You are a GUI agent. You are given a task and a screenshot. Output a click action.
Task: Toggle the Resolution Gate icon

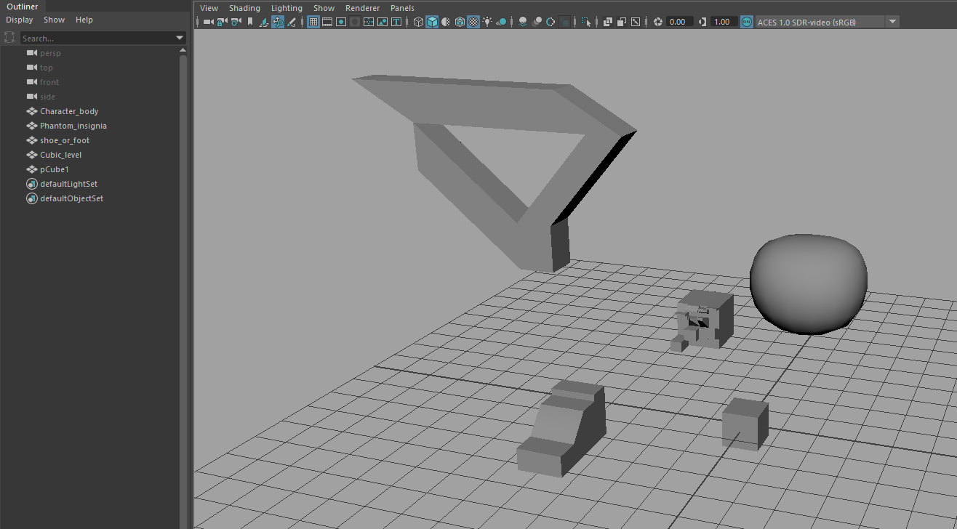(341, 22)
